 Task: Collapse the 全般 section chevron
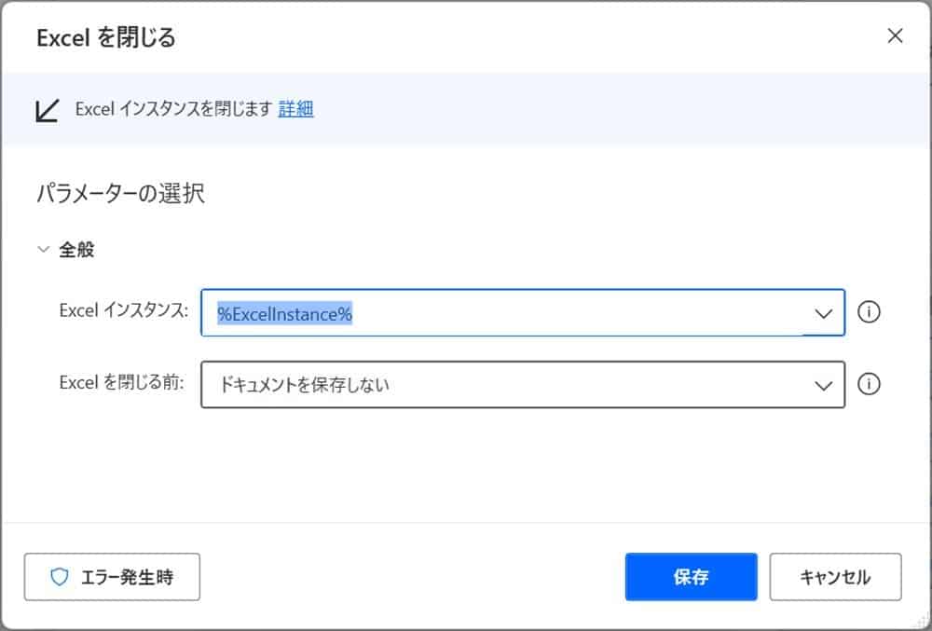(43, 250)
